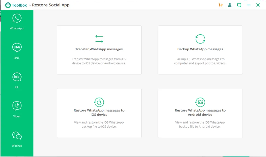Minimize the Toolbox window
266x157 pixels.
pyautogui.click(x=249, y=5)
